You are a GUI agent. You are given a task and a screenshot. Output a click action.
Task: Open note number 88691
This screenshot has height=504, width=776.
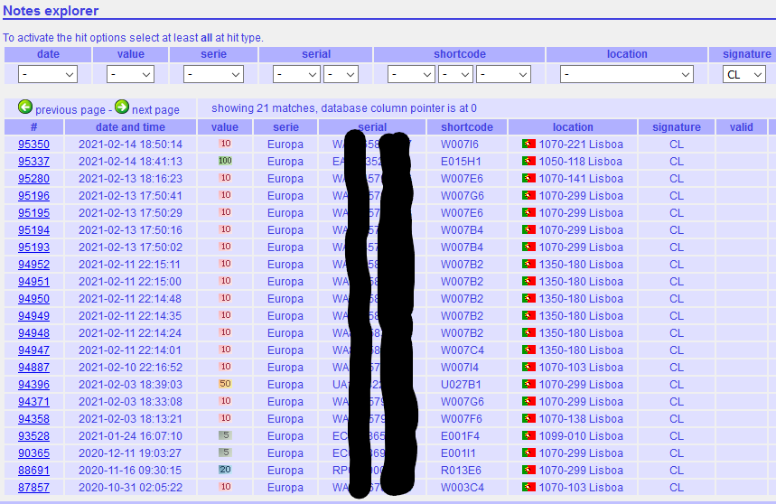pos(33,470)
